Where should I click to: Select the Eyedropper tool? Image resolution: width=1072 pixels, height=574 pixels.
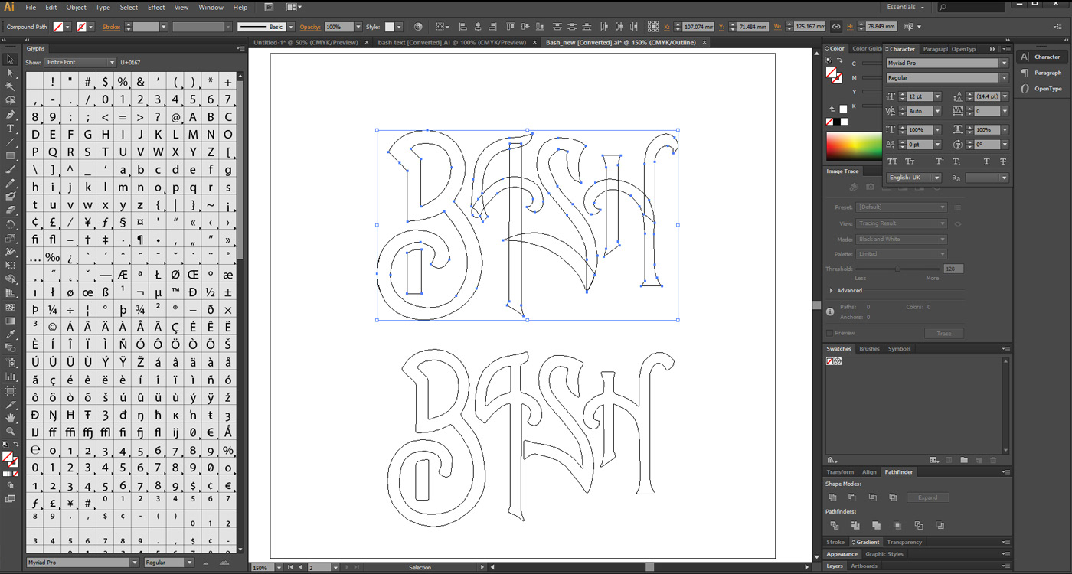(10, 334)
